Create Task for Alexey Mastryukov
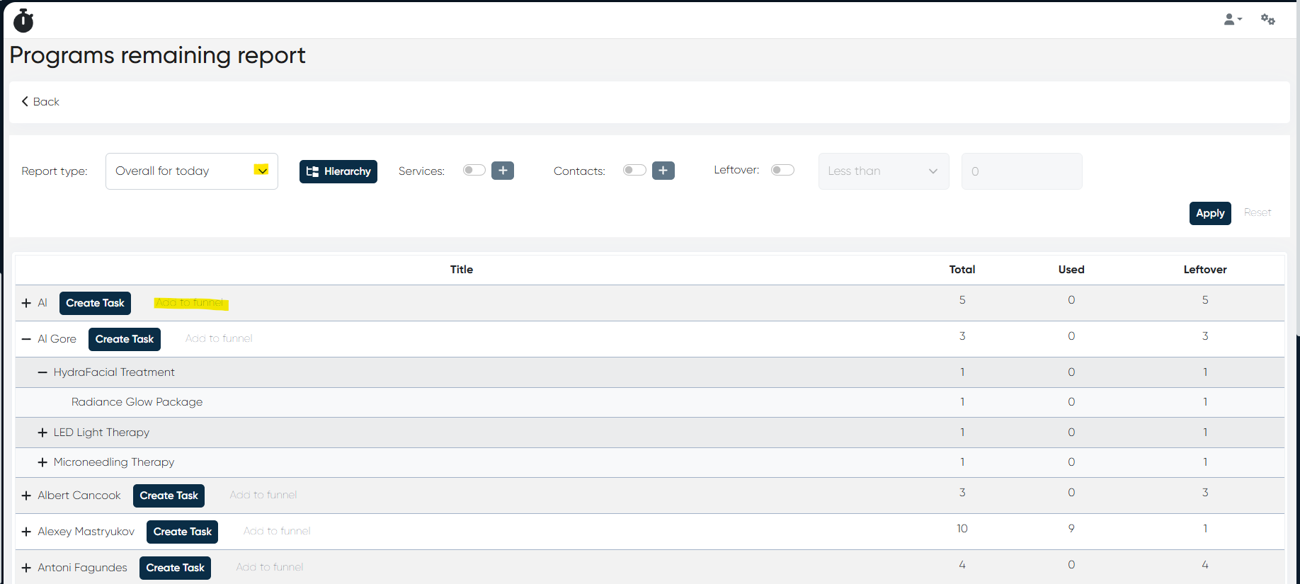1300x584 pixels. pyautogui.click(x=182, y=532)
